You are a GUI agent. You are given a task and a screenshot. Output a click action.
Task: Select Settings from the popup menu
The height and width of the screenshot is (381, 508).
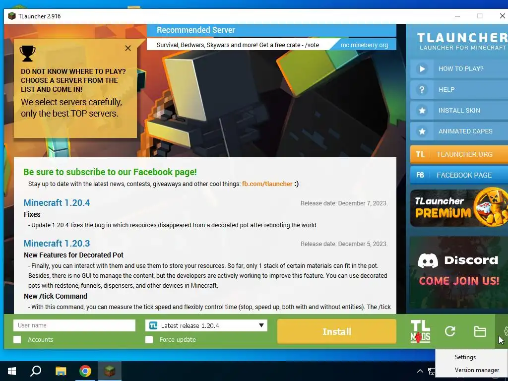coord(465,357)
